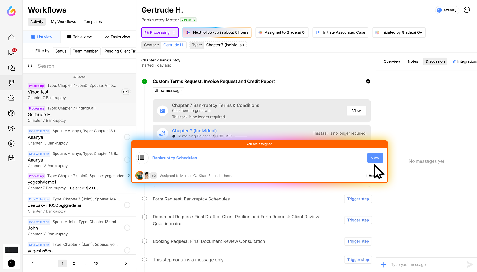The height and width of the screenshot is (272, 477).
Task: Open the contacts people sidebar icon
Action: (x=11, y=128)
